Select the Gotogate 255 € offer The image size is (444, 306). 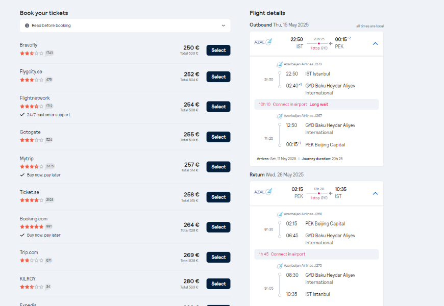pos(218,137)
